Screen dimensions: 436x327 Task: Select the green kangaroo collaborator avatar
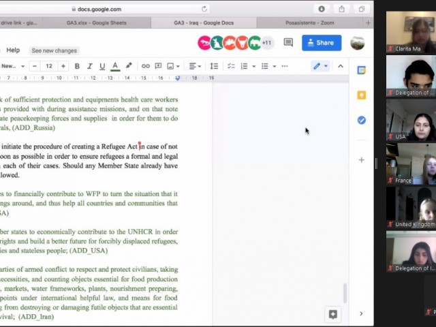click(x=217, y=43)
